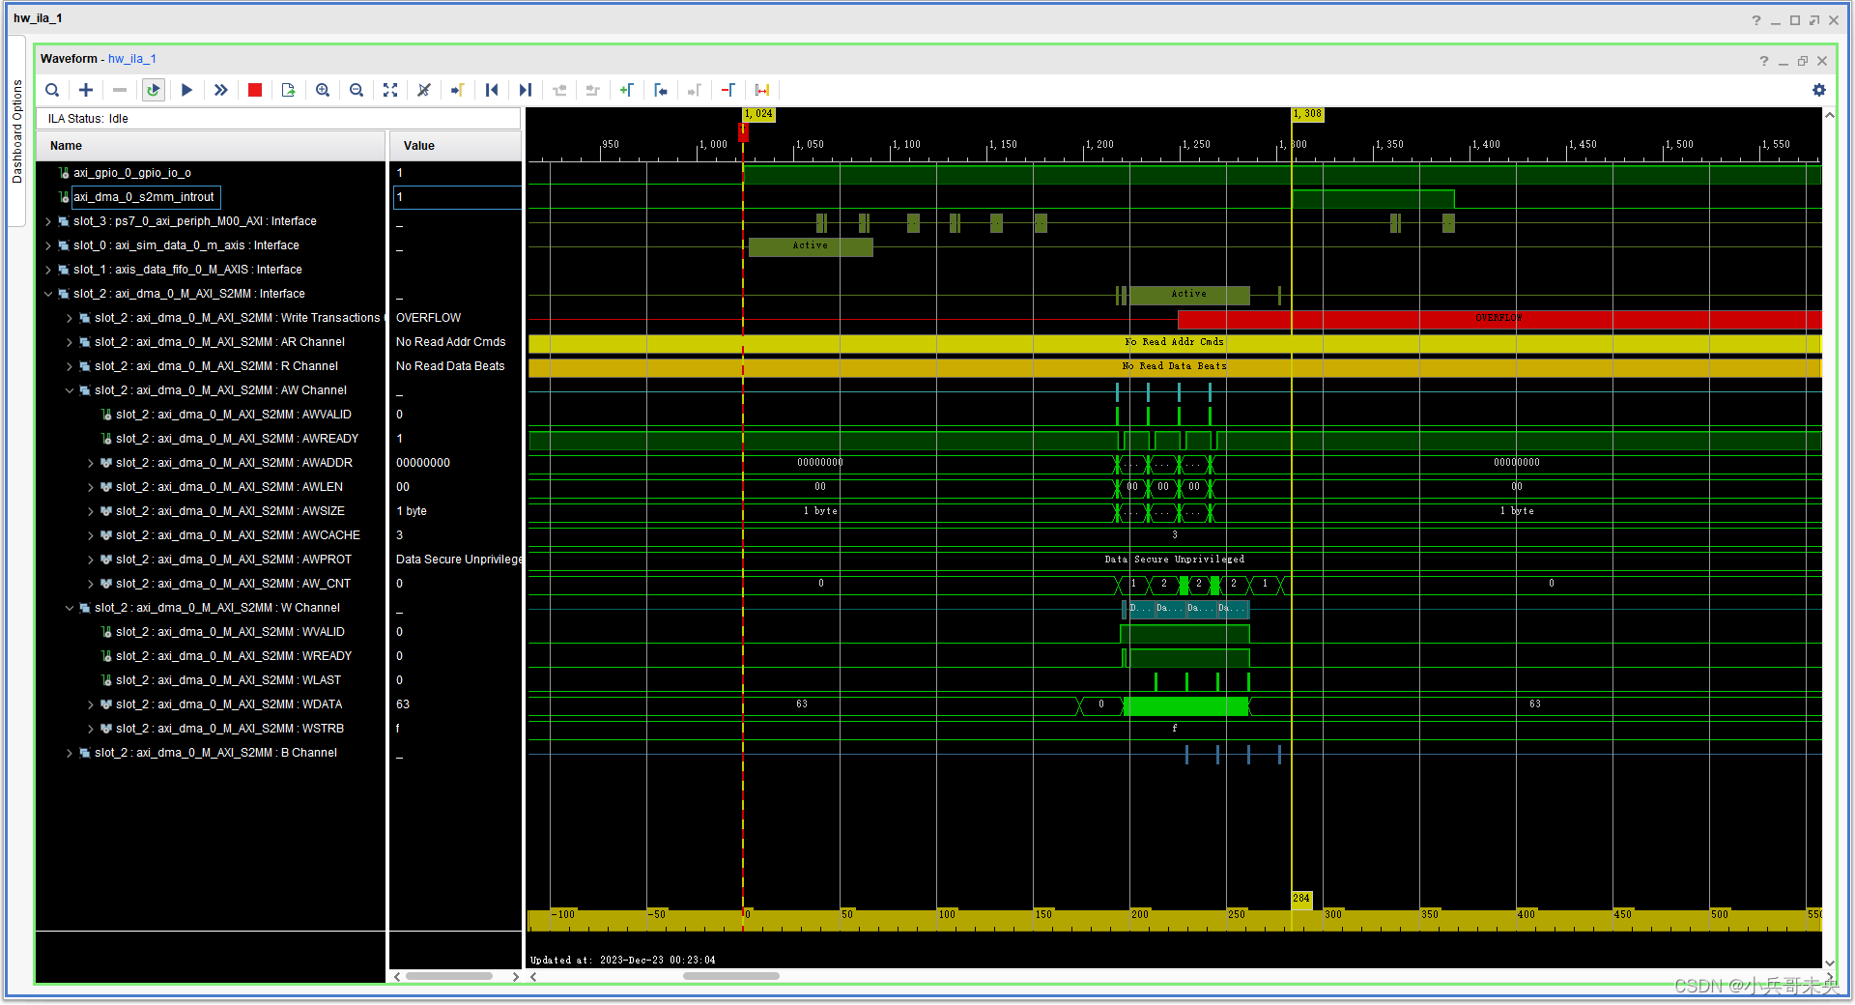
Task: Stop the ILA trigger
Action: point(255,90)
